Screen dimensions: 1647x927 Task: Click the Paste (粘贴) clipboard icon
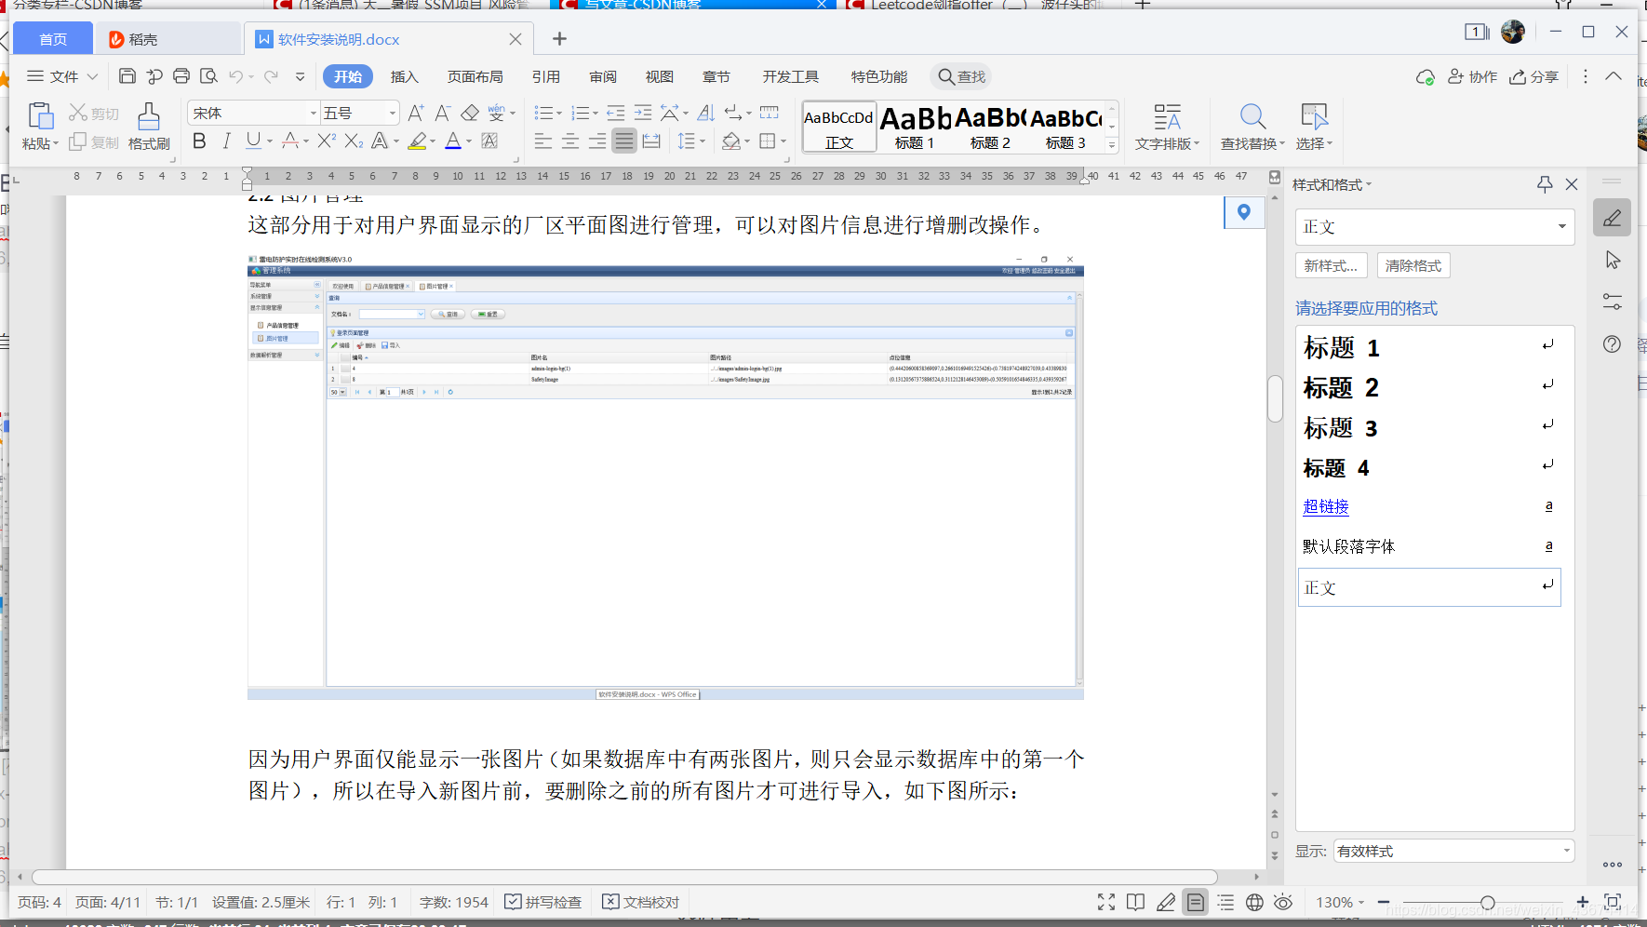[x=40, y=115]
